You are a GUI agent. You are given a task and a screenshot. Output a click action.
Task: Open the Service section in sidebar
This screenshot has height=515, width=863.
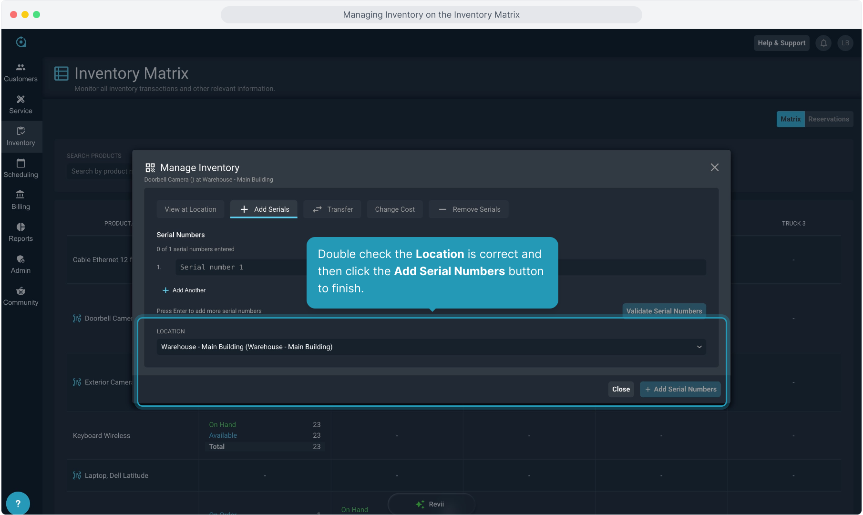(21, 104)
